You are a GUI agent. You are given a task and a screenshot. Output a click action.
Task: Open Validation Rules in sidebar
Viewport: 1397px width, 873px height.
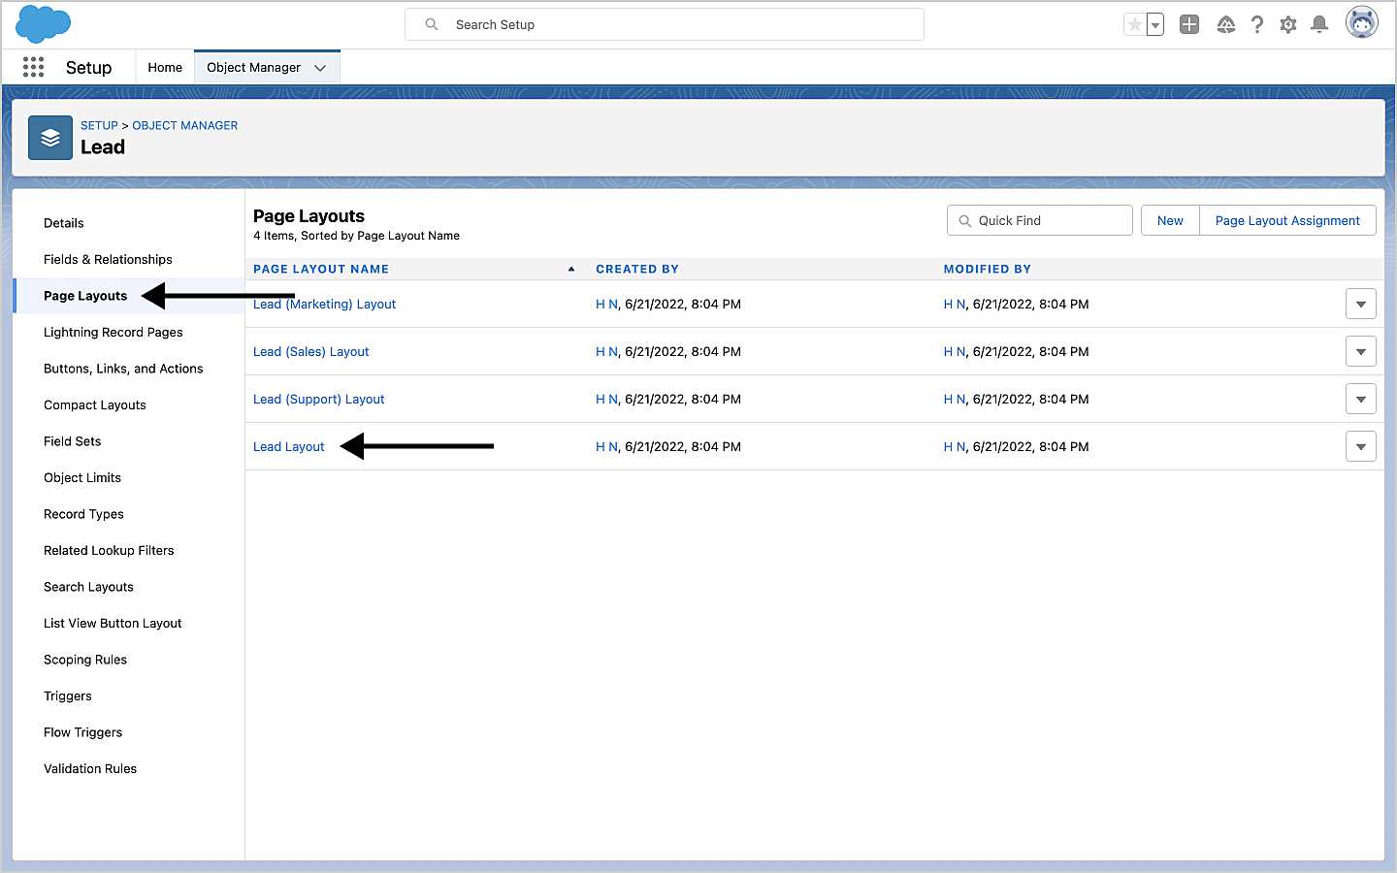pos(90,769)
